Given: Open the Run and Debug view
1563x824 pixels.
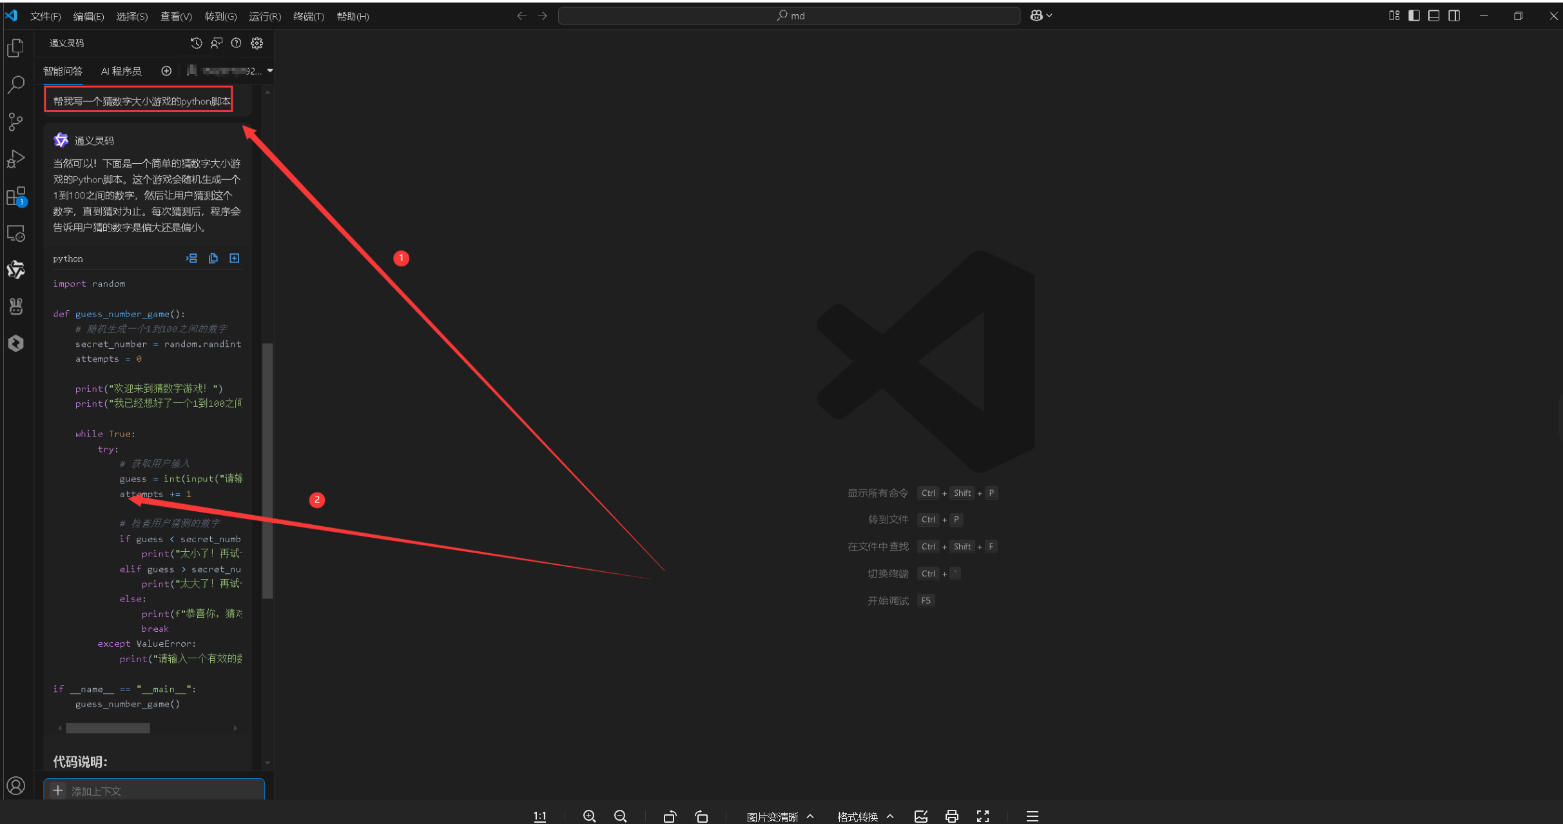Looking at the screenshot, I should pos(16,159).
